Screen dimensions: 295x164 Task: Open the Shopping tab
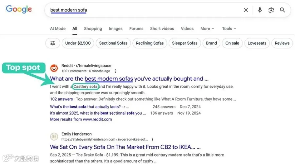[93, 28]
